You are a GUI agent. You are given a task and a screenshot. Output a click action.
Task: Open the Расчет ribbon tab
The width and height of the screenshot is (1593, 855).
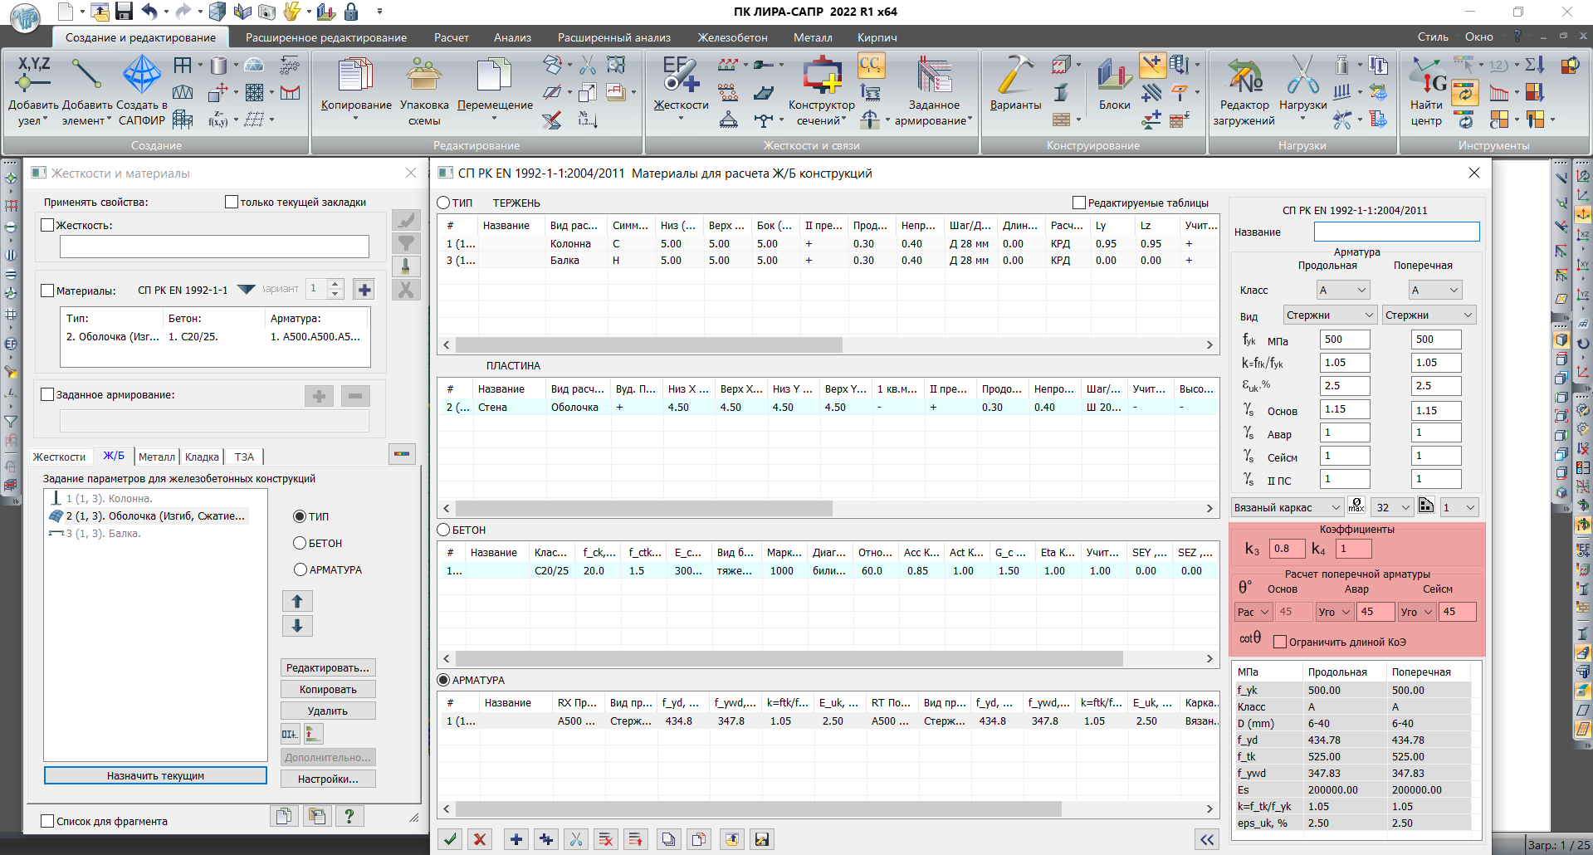pyautogui.click(x=451, y=37)
